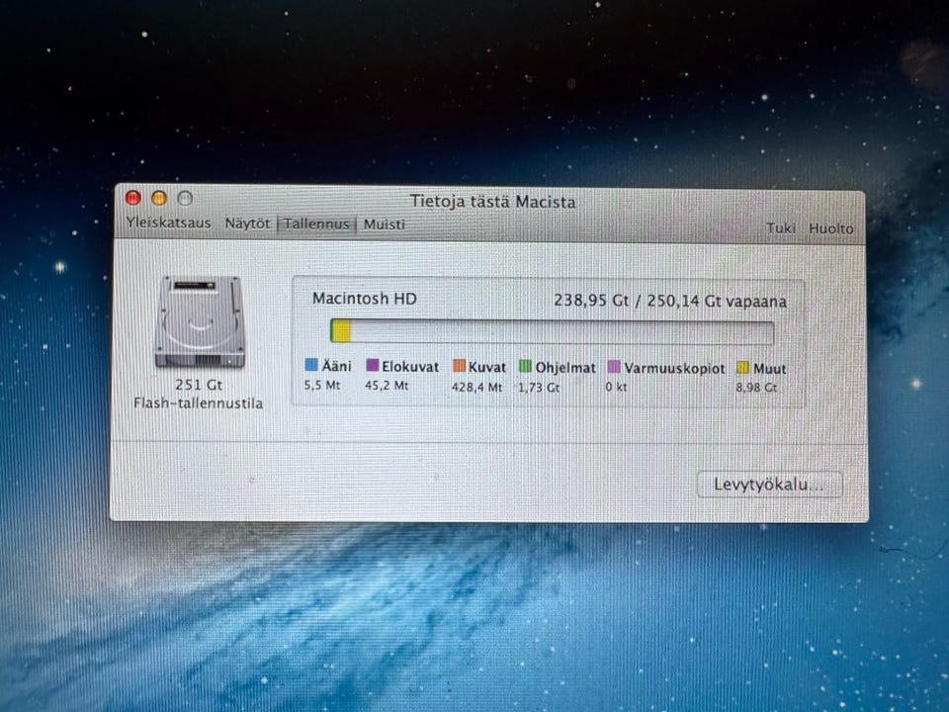Click the 45,2 Mt movies size value

pos(387,386)
